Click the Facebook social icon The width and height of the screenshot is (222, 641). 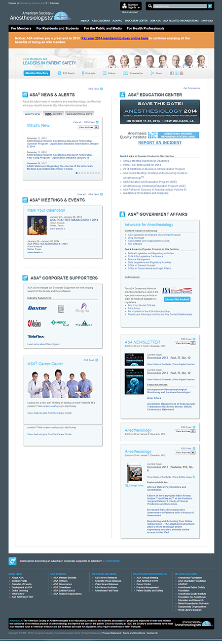point(172,73)
